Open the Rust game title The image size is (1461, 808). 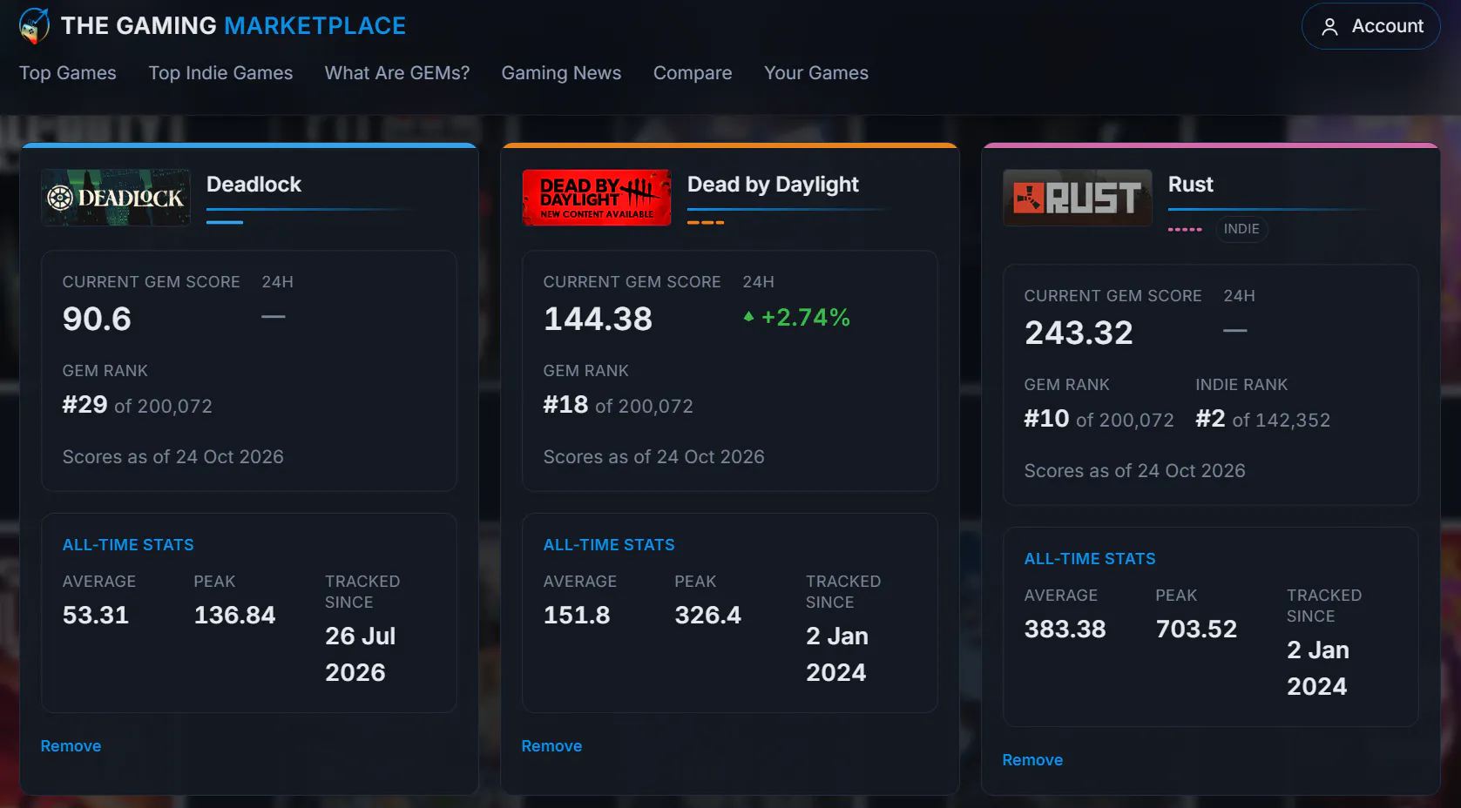pos(1190,185)
